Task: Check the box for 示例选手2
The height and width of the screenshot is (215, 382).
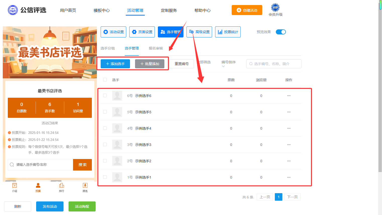Action: (x=105, y=161)
